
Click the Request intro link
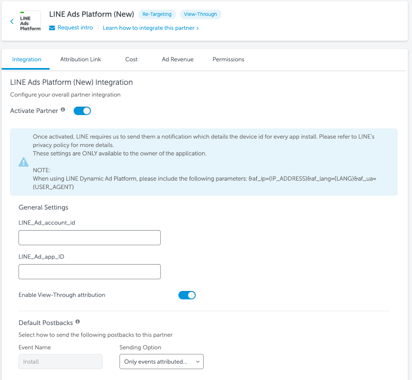[75, 28]
